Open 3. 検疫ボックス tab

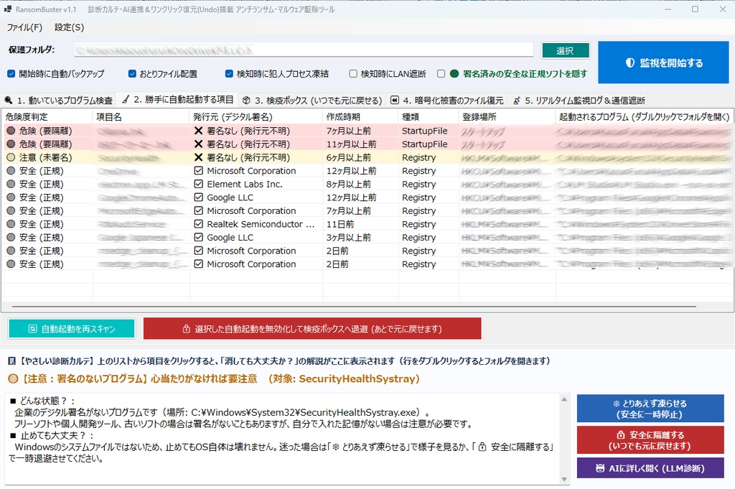tap(312, 101)
